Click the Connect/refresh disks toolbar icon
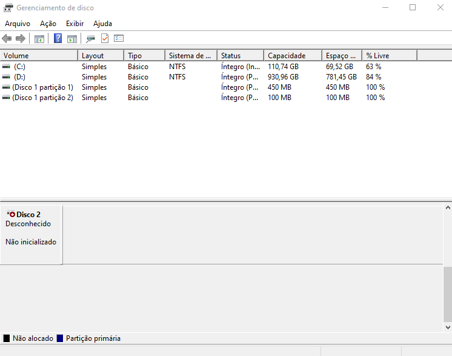This screenshot has height=356, width=452. click(x=90, y=39)
